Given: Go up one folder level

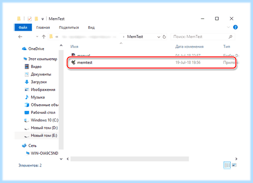Looking at the screenshot, I should click(44, 37).
